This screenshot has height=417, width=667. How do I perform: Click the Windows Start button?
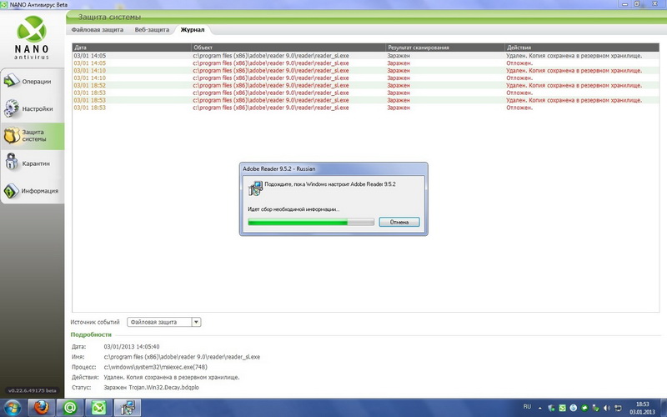[13, 407]
